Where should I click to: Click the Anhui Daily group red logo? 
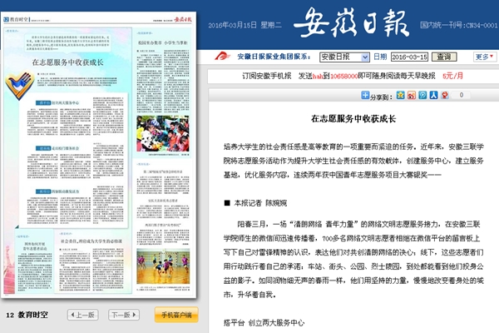point(220,57)
